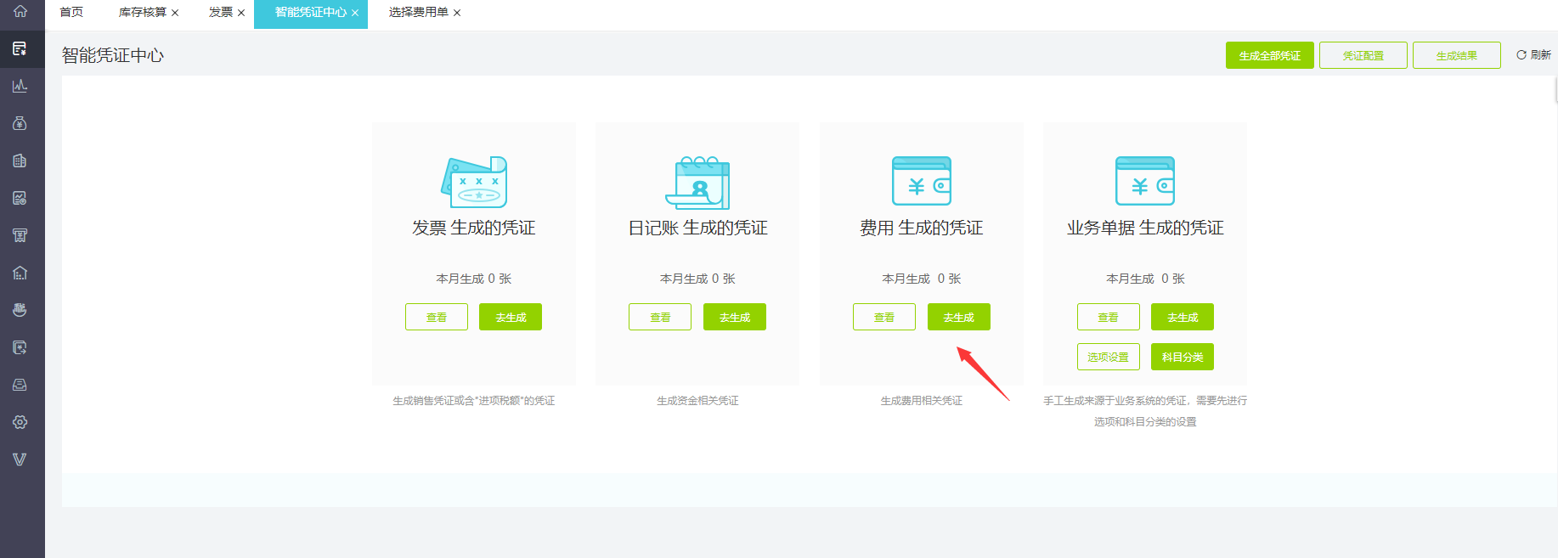Close the 库存核算 tab

(175, 13)
